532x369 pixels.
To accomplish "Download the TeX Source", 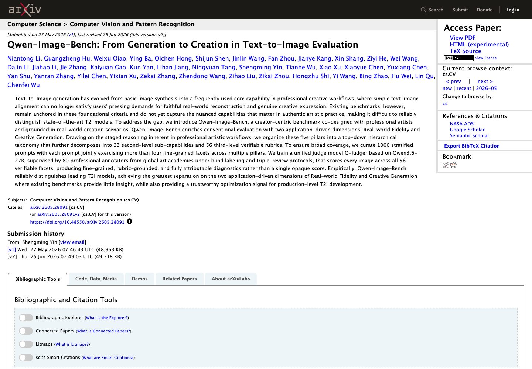I will click(x=465, y=51).
